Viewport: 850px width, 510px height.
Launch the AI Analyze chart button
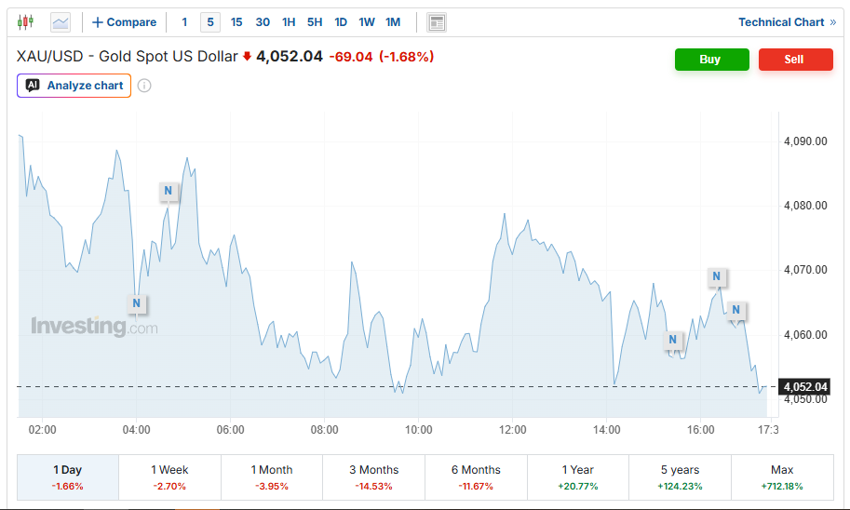[74, 86]
